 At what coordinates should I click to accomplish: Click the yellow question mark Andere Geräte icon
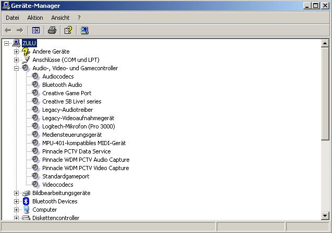[26, 51]
